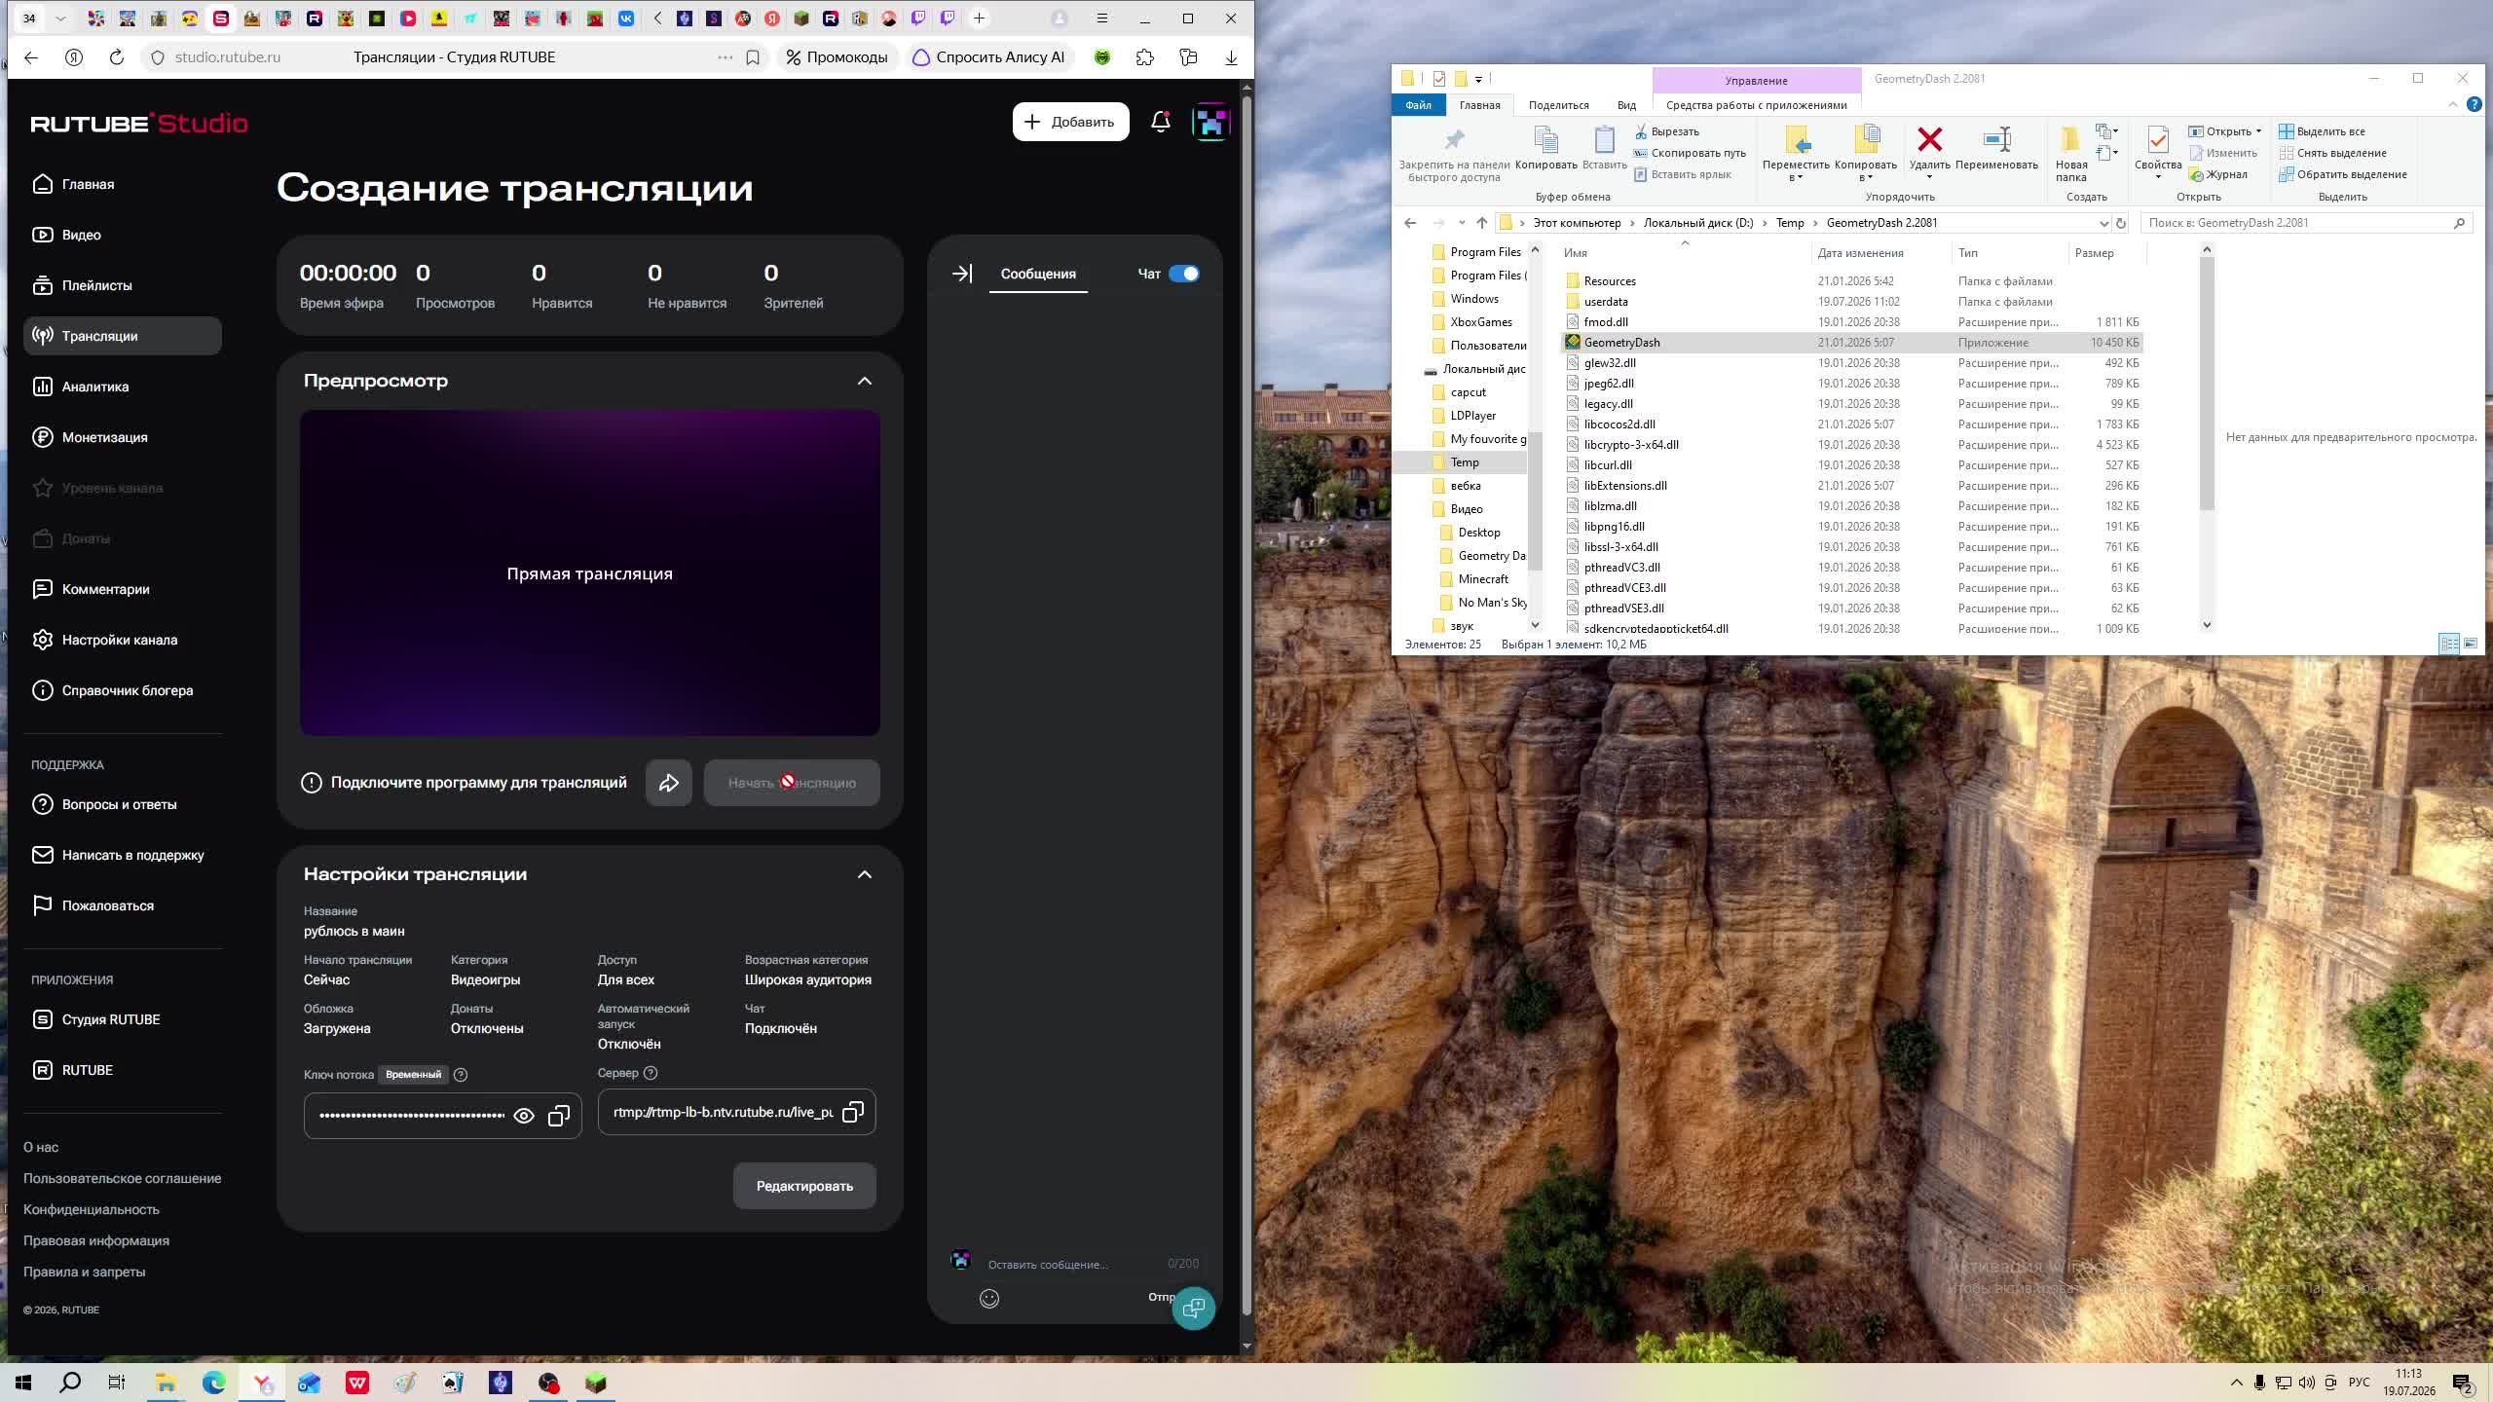The width and height of the screenshot is (2493, 1402).
Task: Create New folder in Explorer
Action: tap(2071, 154)
